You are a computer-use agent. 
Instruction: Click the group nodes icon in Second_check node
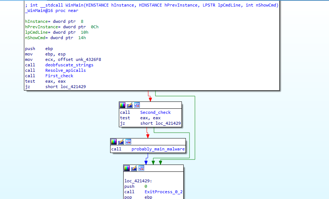pos(137,105)
